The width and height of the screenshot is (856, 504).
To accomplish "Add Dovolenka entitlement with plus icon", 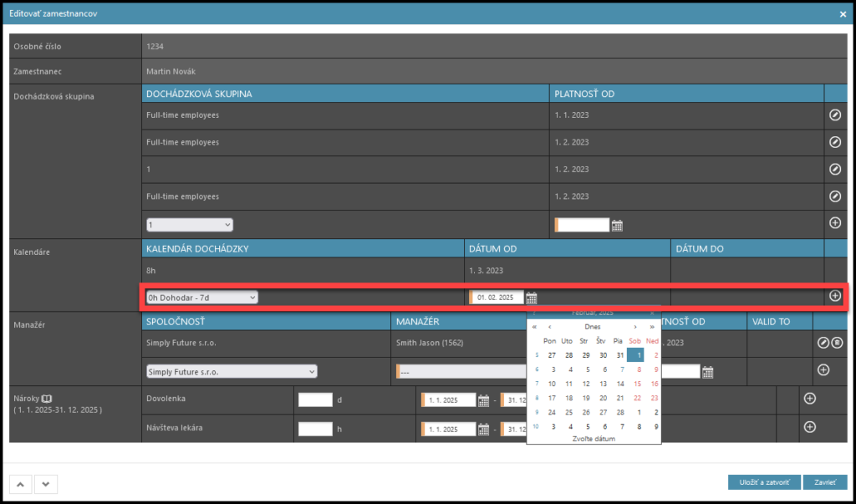I will pos(809,399).
